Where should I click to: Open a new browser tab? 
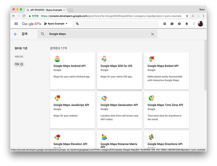pyautogui.click(x=70, y=10)
